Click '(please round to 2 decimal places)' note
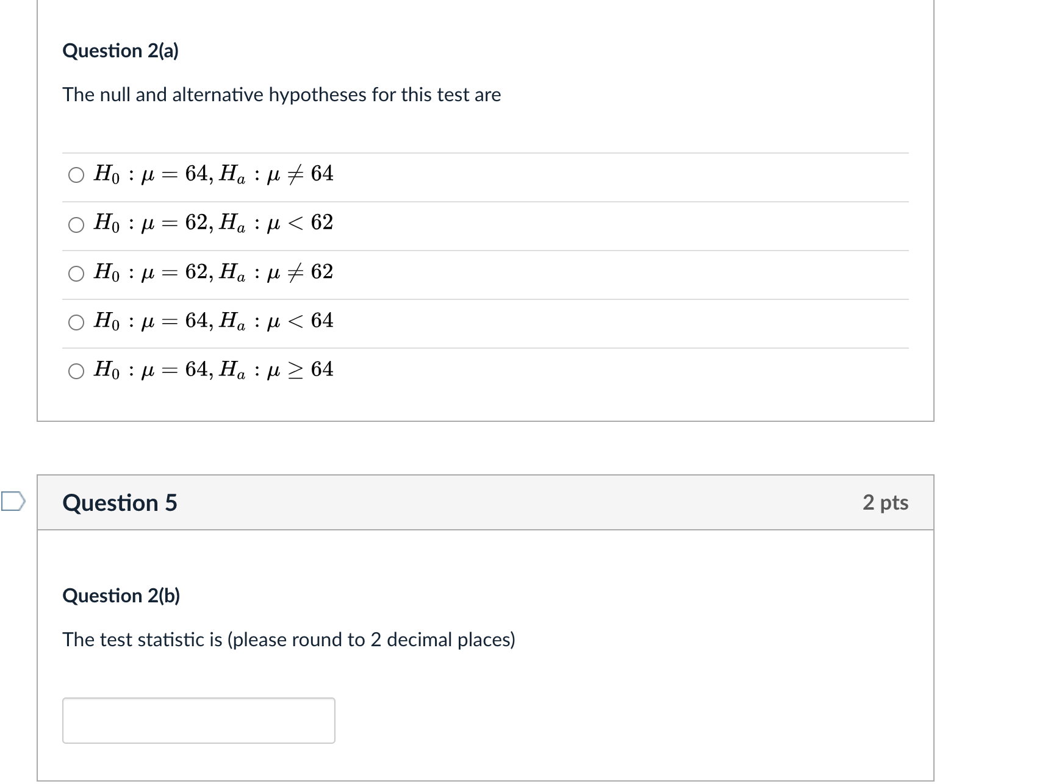The height and width of the screenshot is (784, 1059). click(x=372, y=640)
